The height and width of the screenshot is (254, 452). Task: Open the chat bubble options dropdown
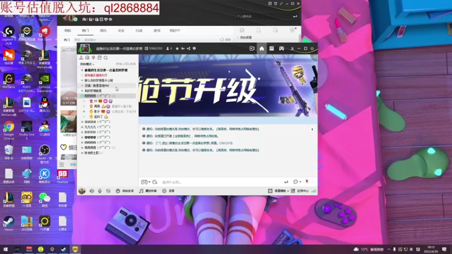297,182
